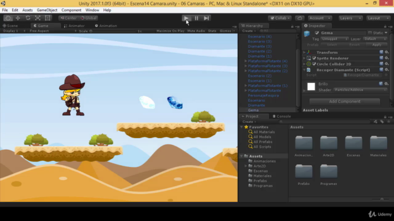Image resolution: width=394 pixels, height=221 pixels.
Task: Open Prefabs folder thumbnail
Action: 304,171
